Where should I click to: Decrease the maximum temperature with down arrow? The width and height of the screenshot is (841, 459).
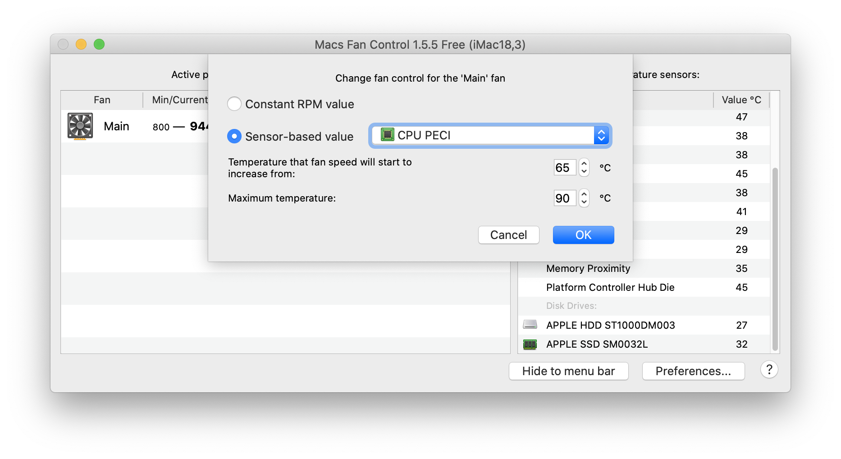coord(584,202)
